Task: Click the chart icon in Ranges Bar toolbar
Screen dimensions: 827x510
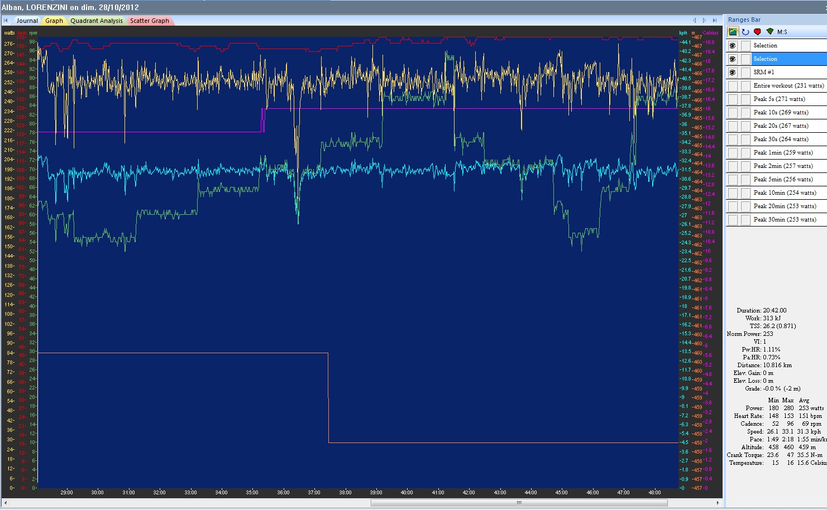Action: tap(733, 32)
